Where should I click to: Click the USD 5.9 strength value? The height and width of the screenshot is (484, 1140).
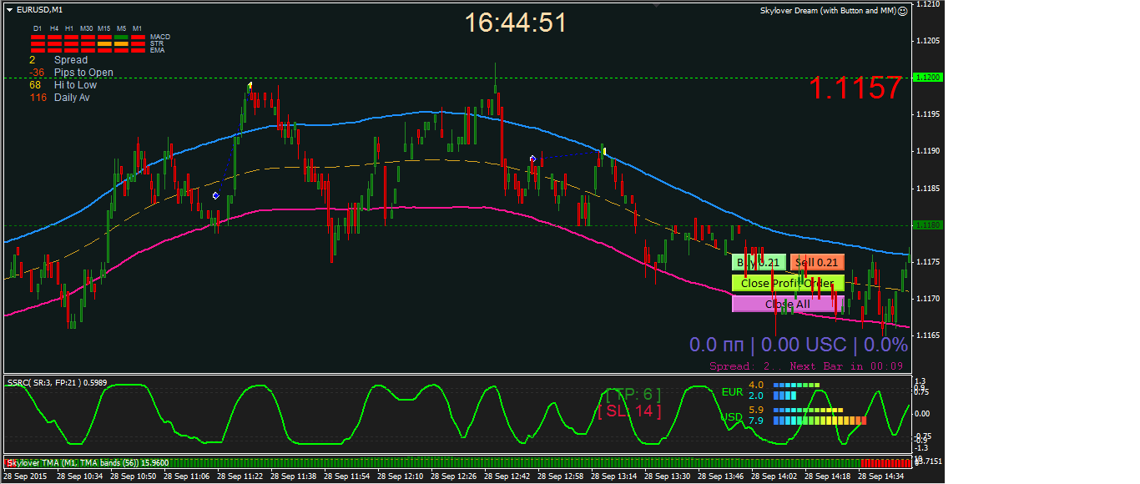coord(756,410)
